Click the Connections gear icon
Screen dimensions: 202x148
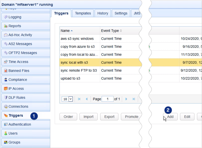click(6, 107)
